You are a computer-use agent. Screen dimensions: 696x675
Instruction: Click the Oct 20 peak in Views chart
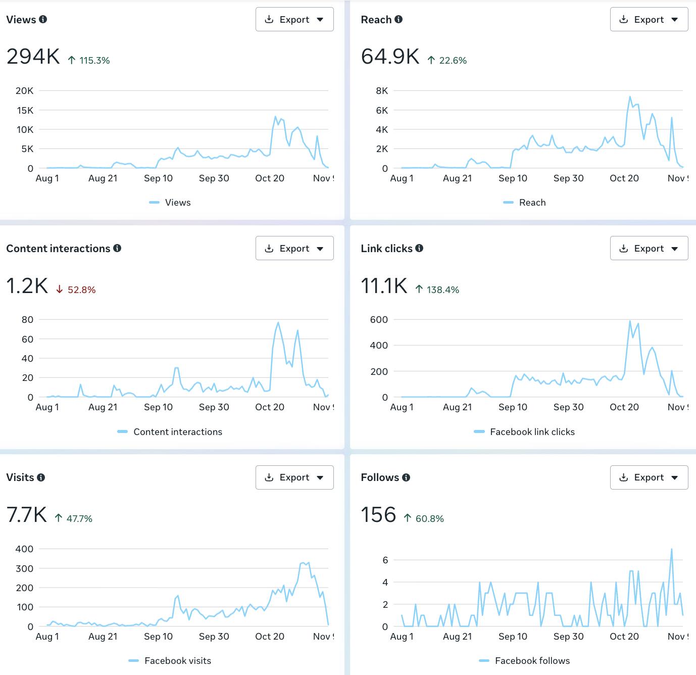tap(276, 117)
